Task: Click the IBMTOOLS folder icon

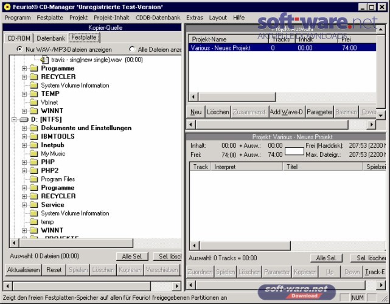Action: (x=34, y=136)
